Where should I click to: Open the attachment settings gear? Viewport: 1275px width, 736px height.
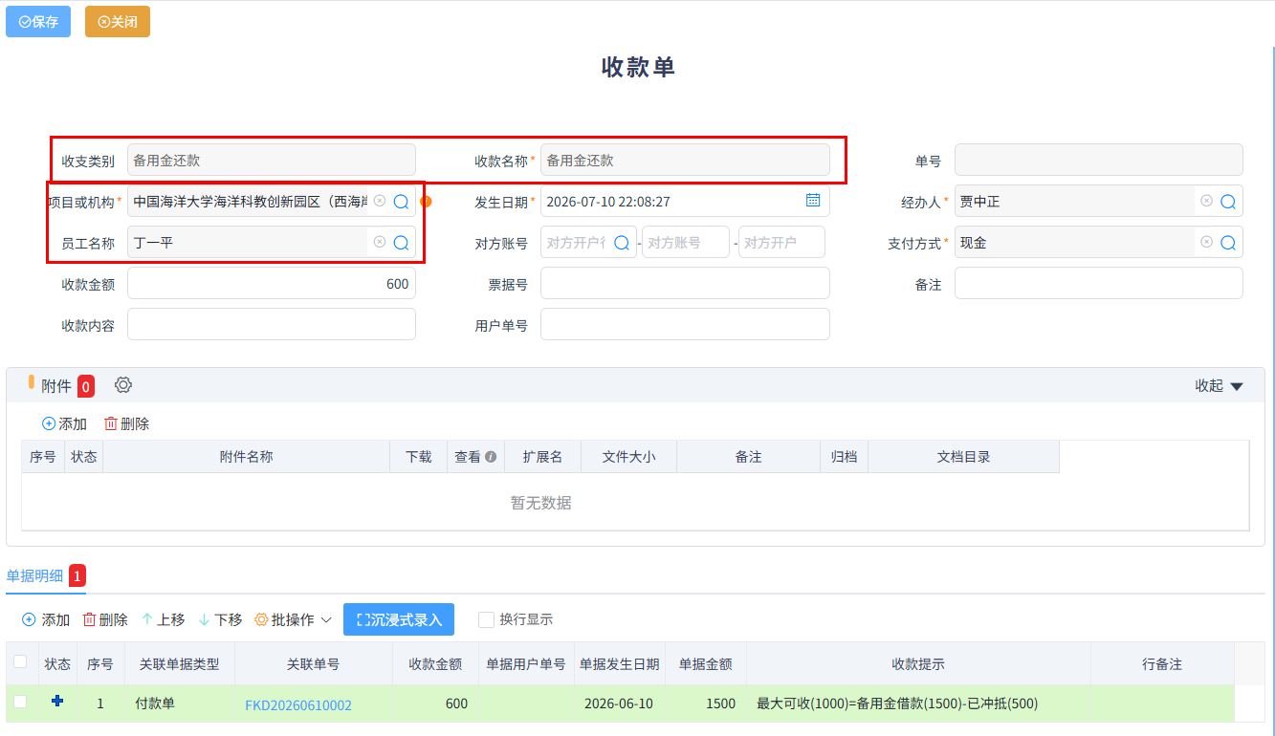point(123,385)
